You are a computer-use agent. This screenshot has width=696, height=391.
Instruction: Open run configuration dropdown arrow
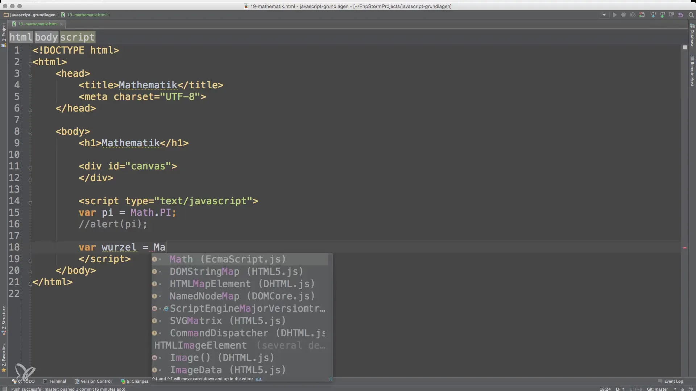(x=604, y=15)
